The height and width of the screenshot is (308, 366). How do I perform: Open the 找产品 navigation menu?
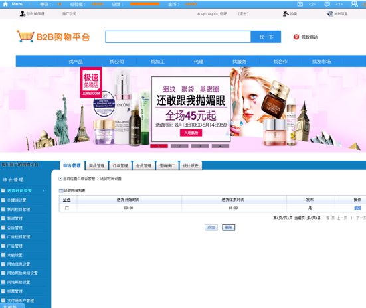[x=76, y=62]
